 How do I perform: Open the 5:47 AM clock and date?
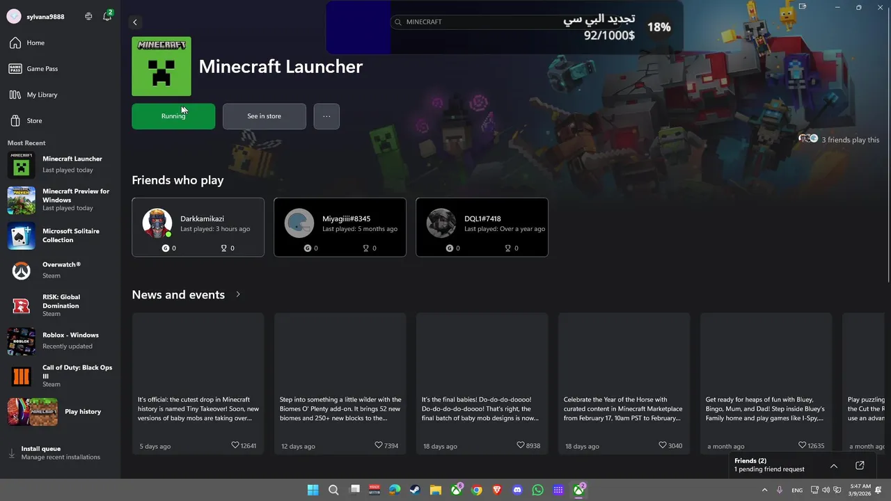(860, 490)
